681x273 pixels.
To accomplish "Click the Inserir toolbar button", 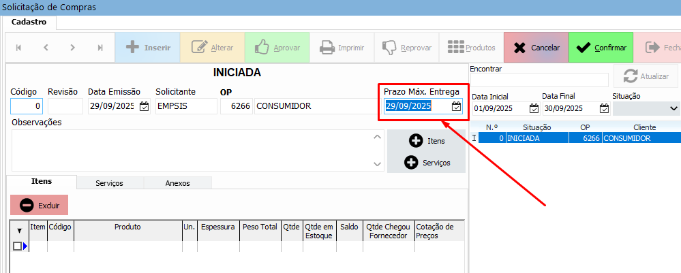I will point(147,48).
